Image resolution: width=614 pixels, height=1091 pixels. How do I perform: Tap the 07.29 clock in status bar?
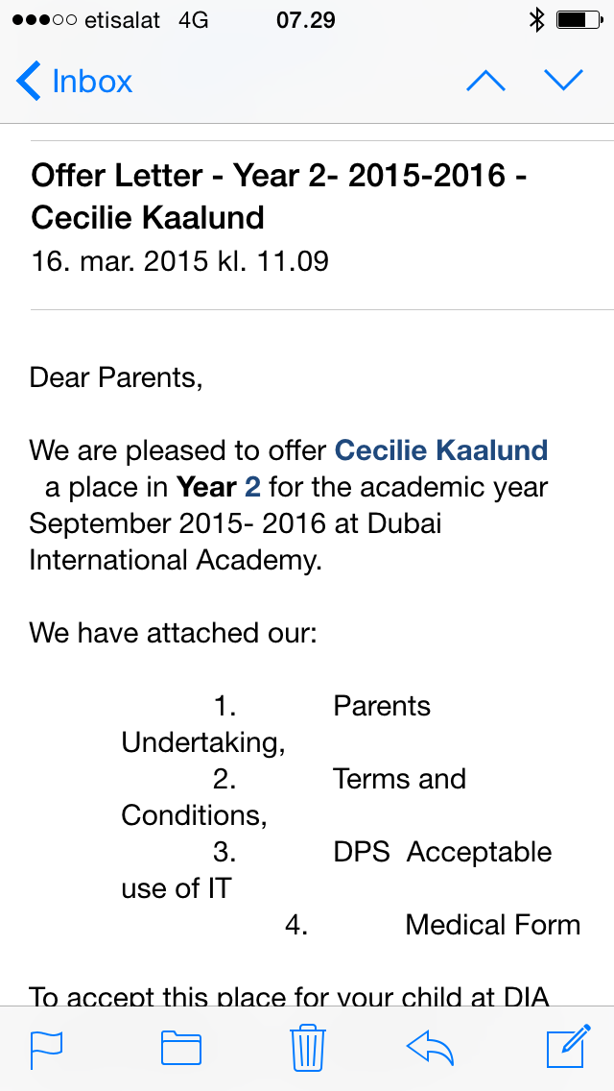point(306,20)
